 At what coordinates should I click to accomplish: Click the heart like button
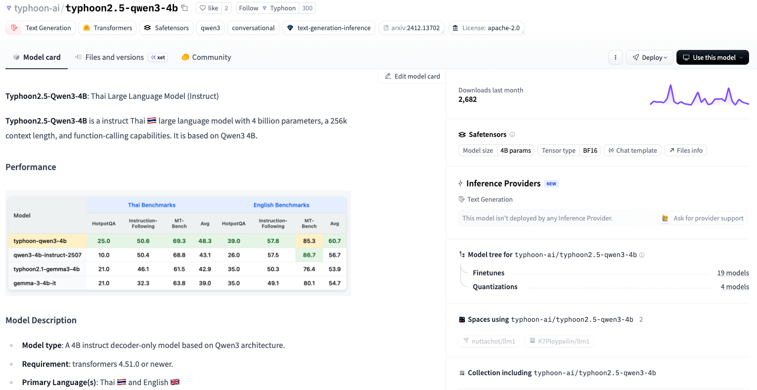209,8
